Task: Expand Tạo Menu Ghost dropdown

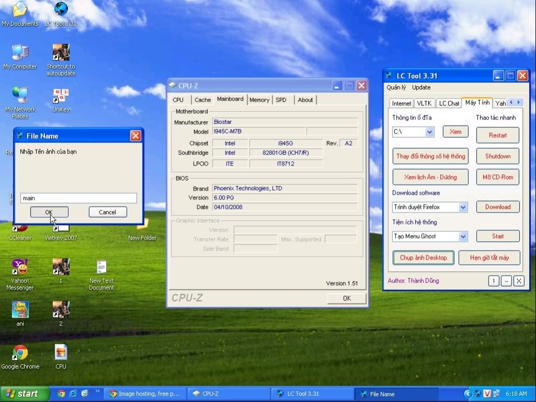Action: pos(463,236)
